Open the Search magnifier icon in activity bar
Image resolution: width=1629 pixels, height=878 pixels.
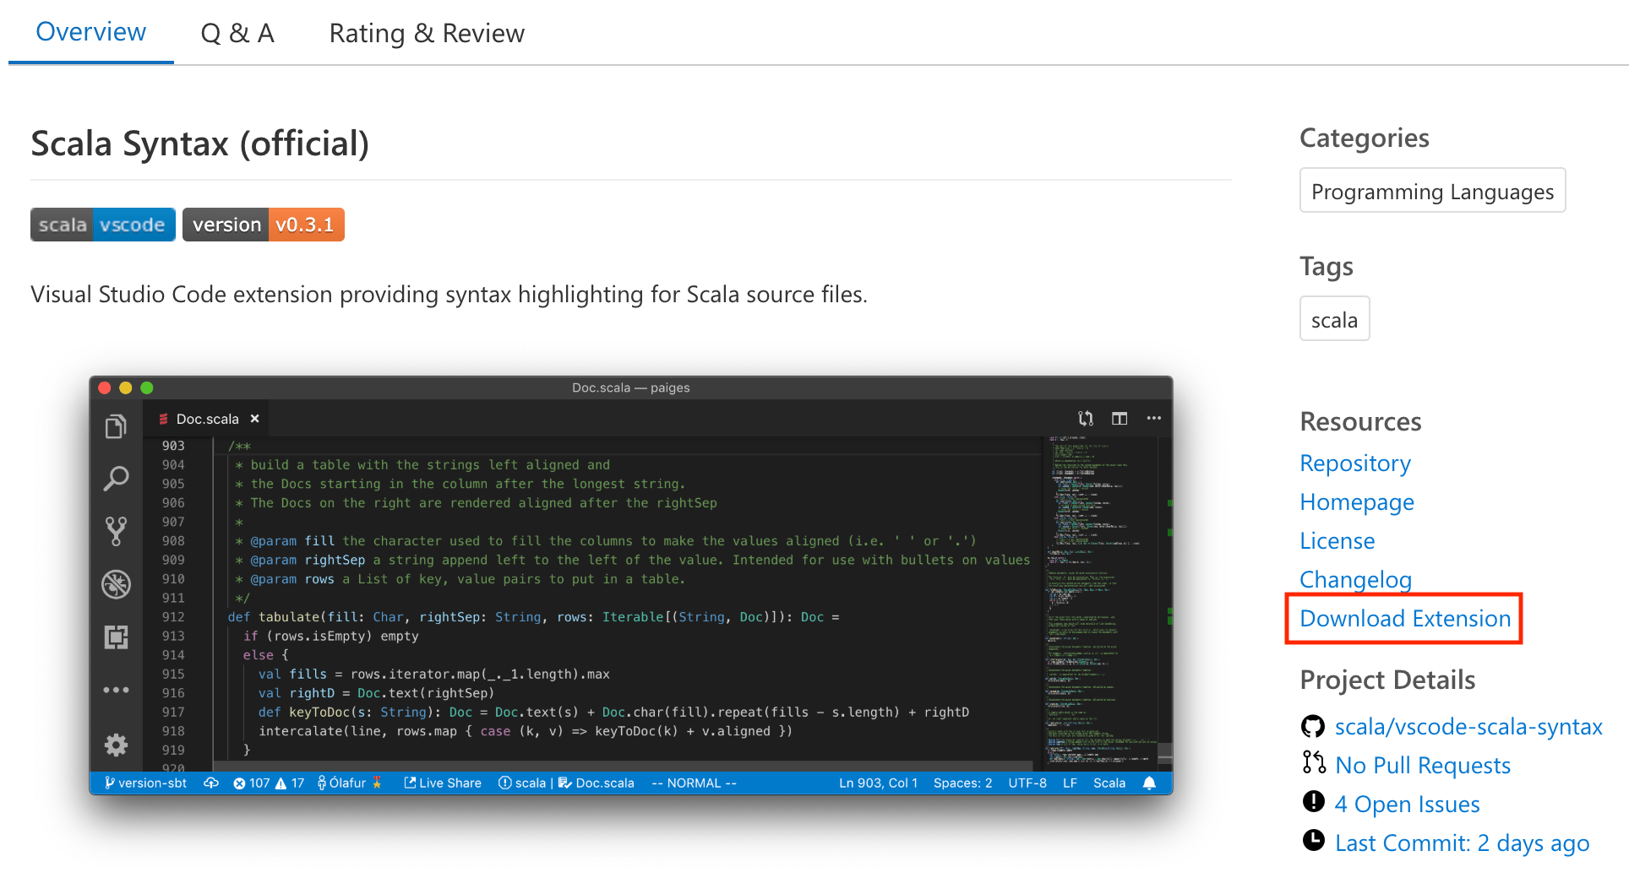click(116, 479)
